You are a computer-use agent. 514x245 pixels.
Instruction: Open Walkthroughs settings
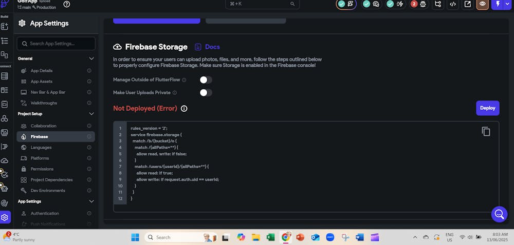pos(56,103)
